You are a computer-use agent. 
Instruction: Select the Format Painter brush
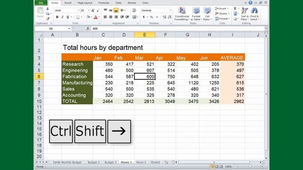tap(47, 18)
